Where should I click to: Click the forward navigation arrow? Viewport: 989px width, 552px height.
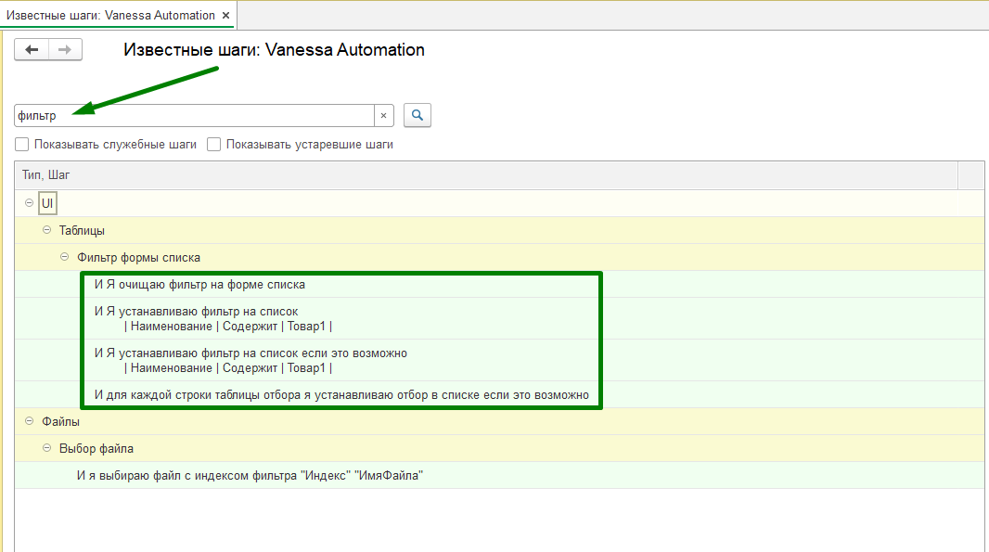(65, 50)
